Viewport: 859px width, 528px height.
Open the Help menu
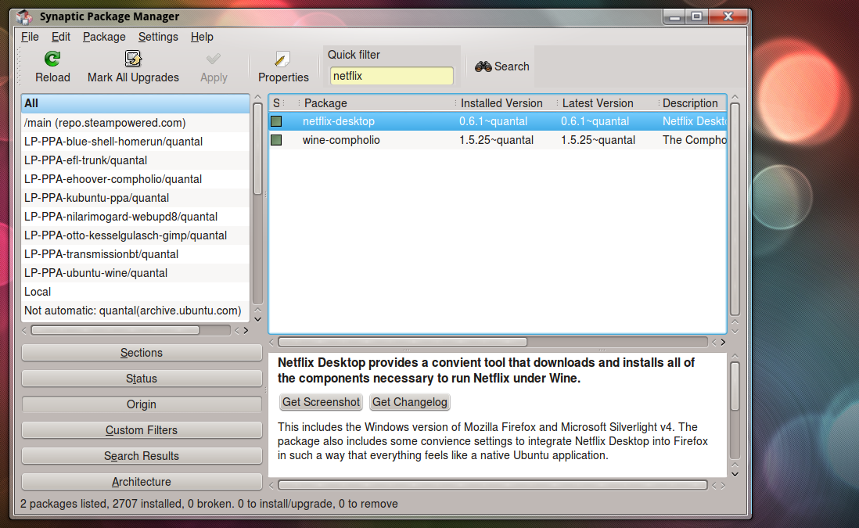(202, 37)
